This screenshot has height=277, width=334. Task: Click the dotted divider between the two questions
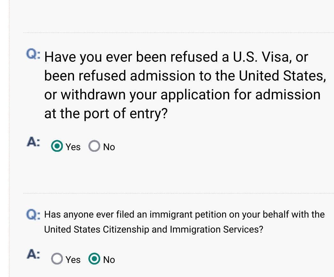coord(179,193)
